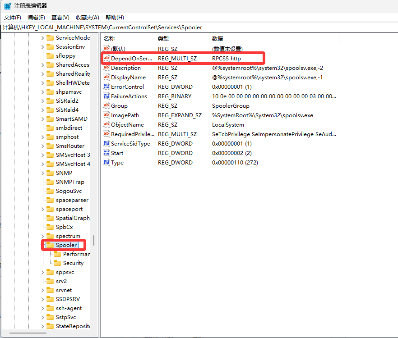Click the DWORD icon beside Start
Viewport: 398px width, 338px height.
(x=106, y=153)
